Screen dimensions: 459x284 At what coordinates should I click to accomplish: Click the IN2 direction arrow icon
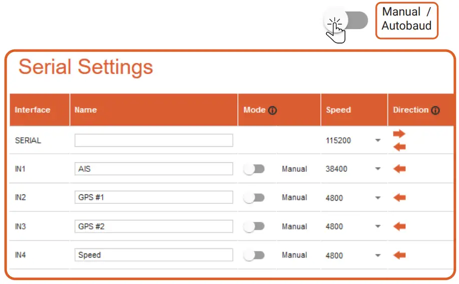(x=399, y=197)
